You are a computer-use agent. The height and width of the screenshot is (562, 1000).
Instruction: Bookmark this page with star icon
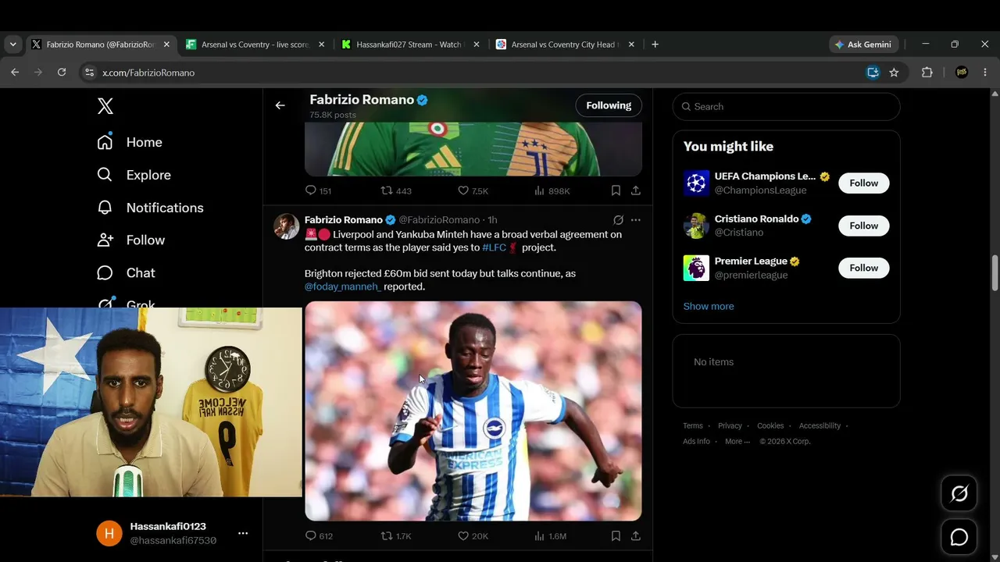894,72
